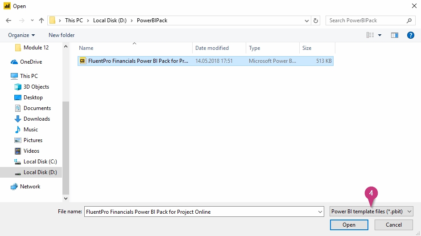Close the Open dialog window

414,6
